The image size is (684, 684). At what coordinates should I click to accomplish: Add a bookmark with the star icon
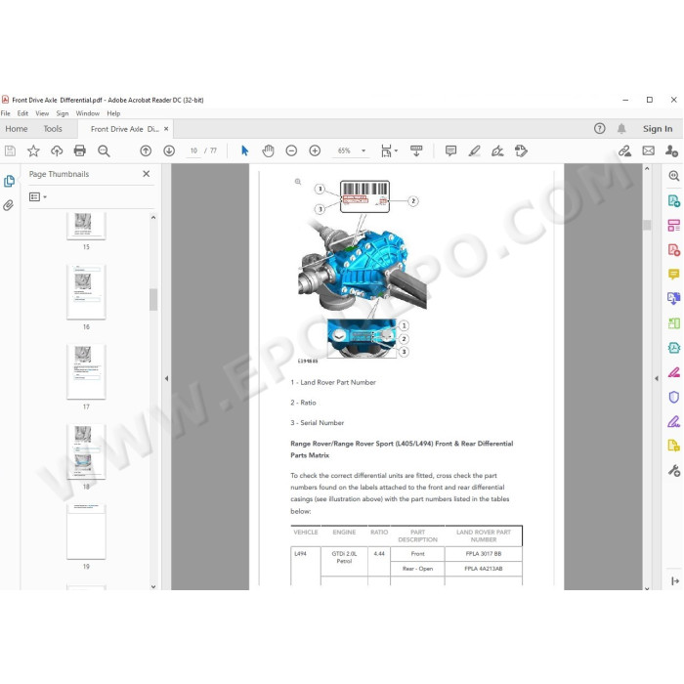[33, 150]
